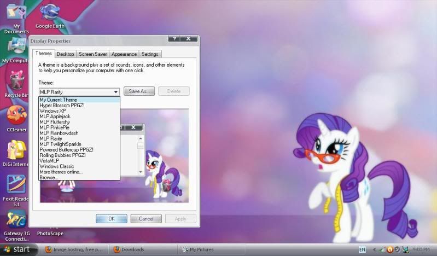Switch to the Desktop tab
This screenshot has height=256, width=437.
coord(65,54)
